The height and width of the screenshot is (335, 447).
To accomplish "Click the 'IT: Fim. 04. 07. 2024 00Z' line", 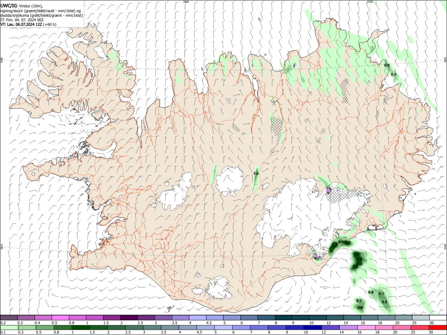I will point(22,20).
